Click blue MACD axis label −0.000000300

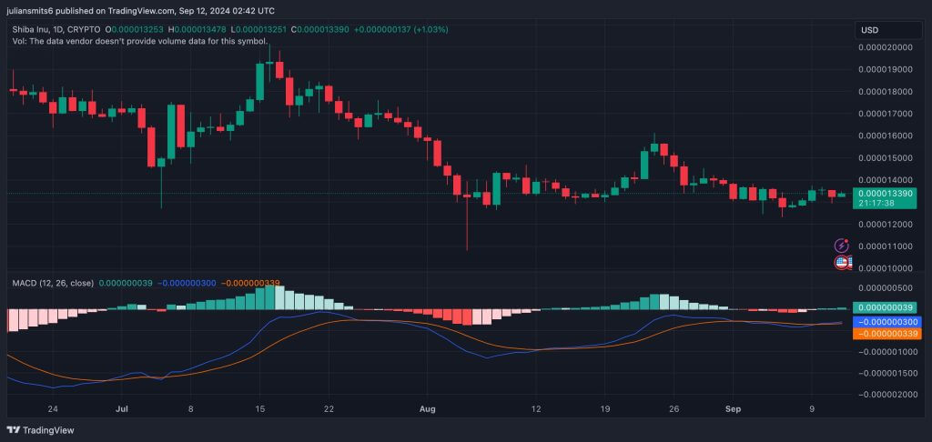pos(886,321)
